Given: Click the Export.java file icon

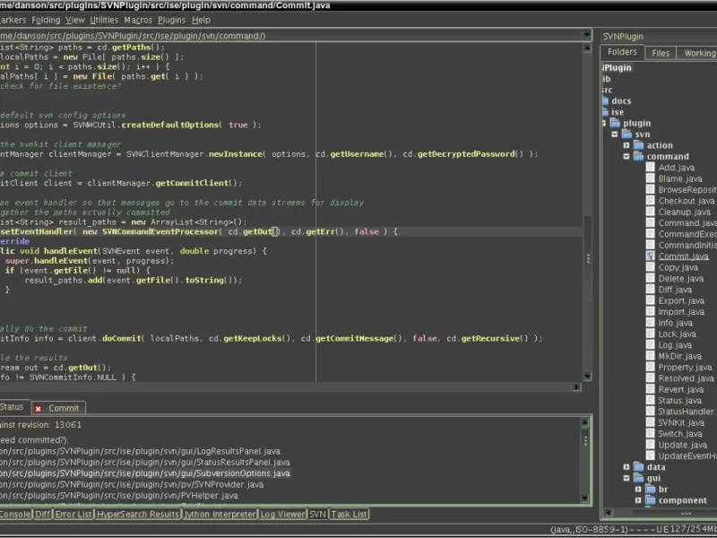Looking at the screenshot, I should coord(651,300).
